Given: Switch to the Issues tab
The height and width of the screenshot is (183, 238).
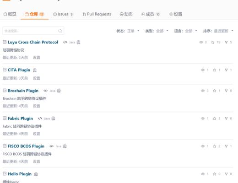Looking at the screenshot, I should pos(63,14).
